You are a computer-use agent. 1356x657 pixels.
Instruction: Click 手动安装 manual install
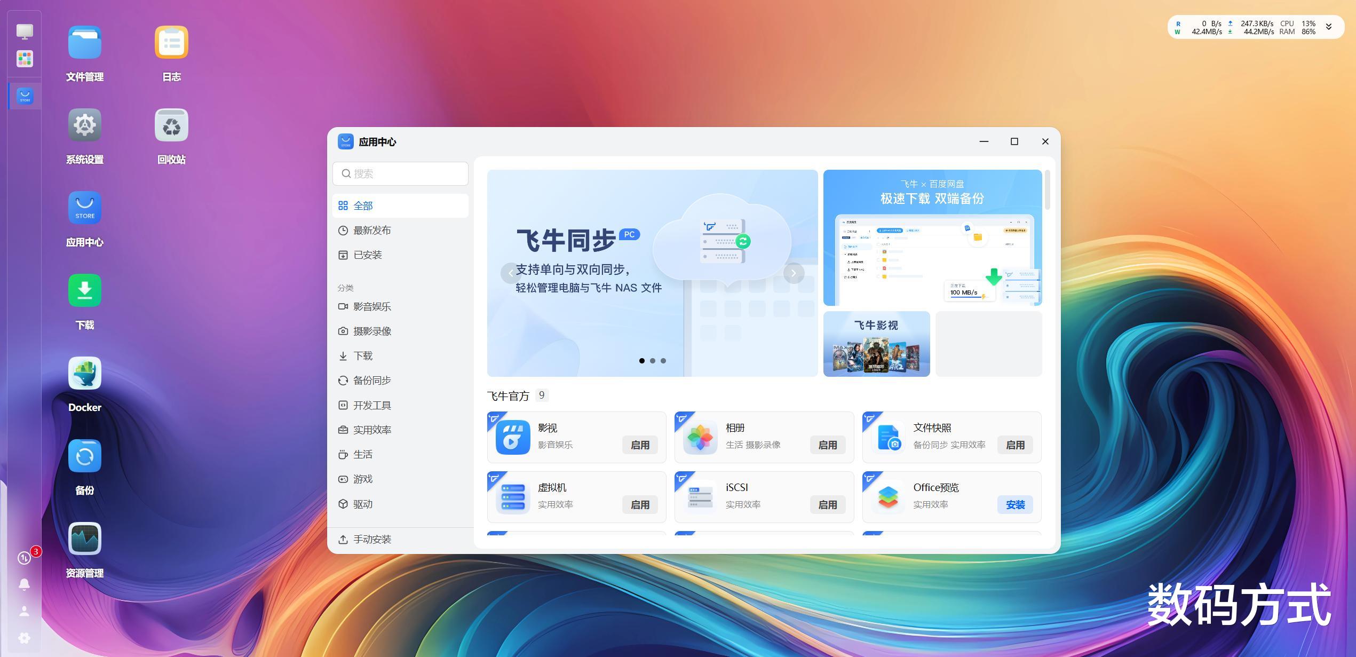click(x=372, y=540)
